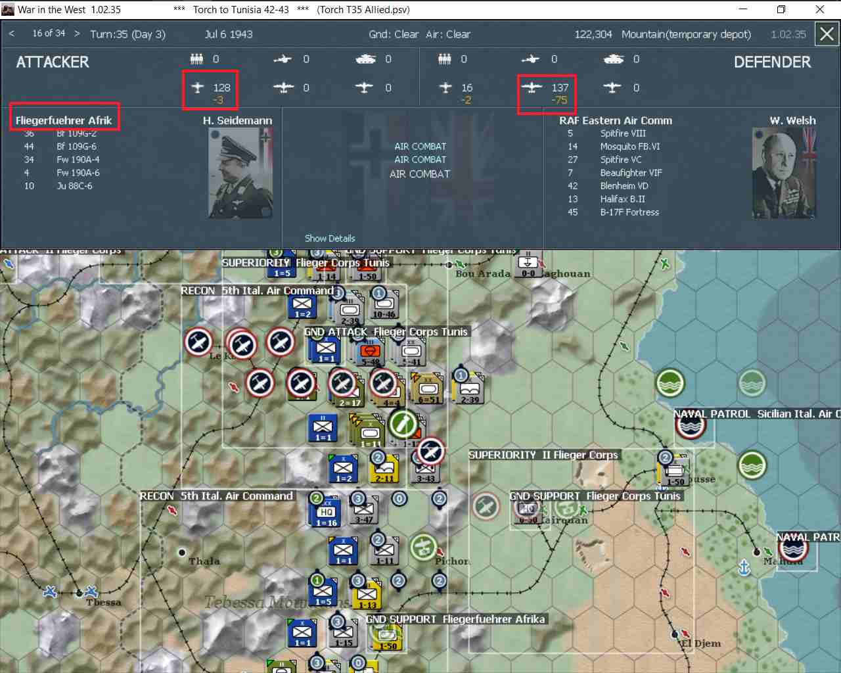Click defender fighter icon showing 16

(445, 87)
